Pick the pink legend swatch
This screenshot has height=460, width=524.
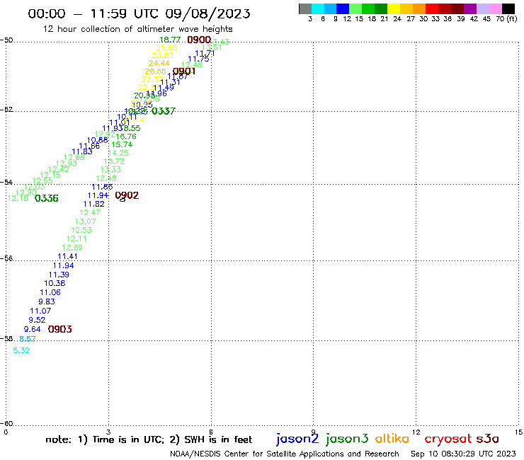point(495,8)
